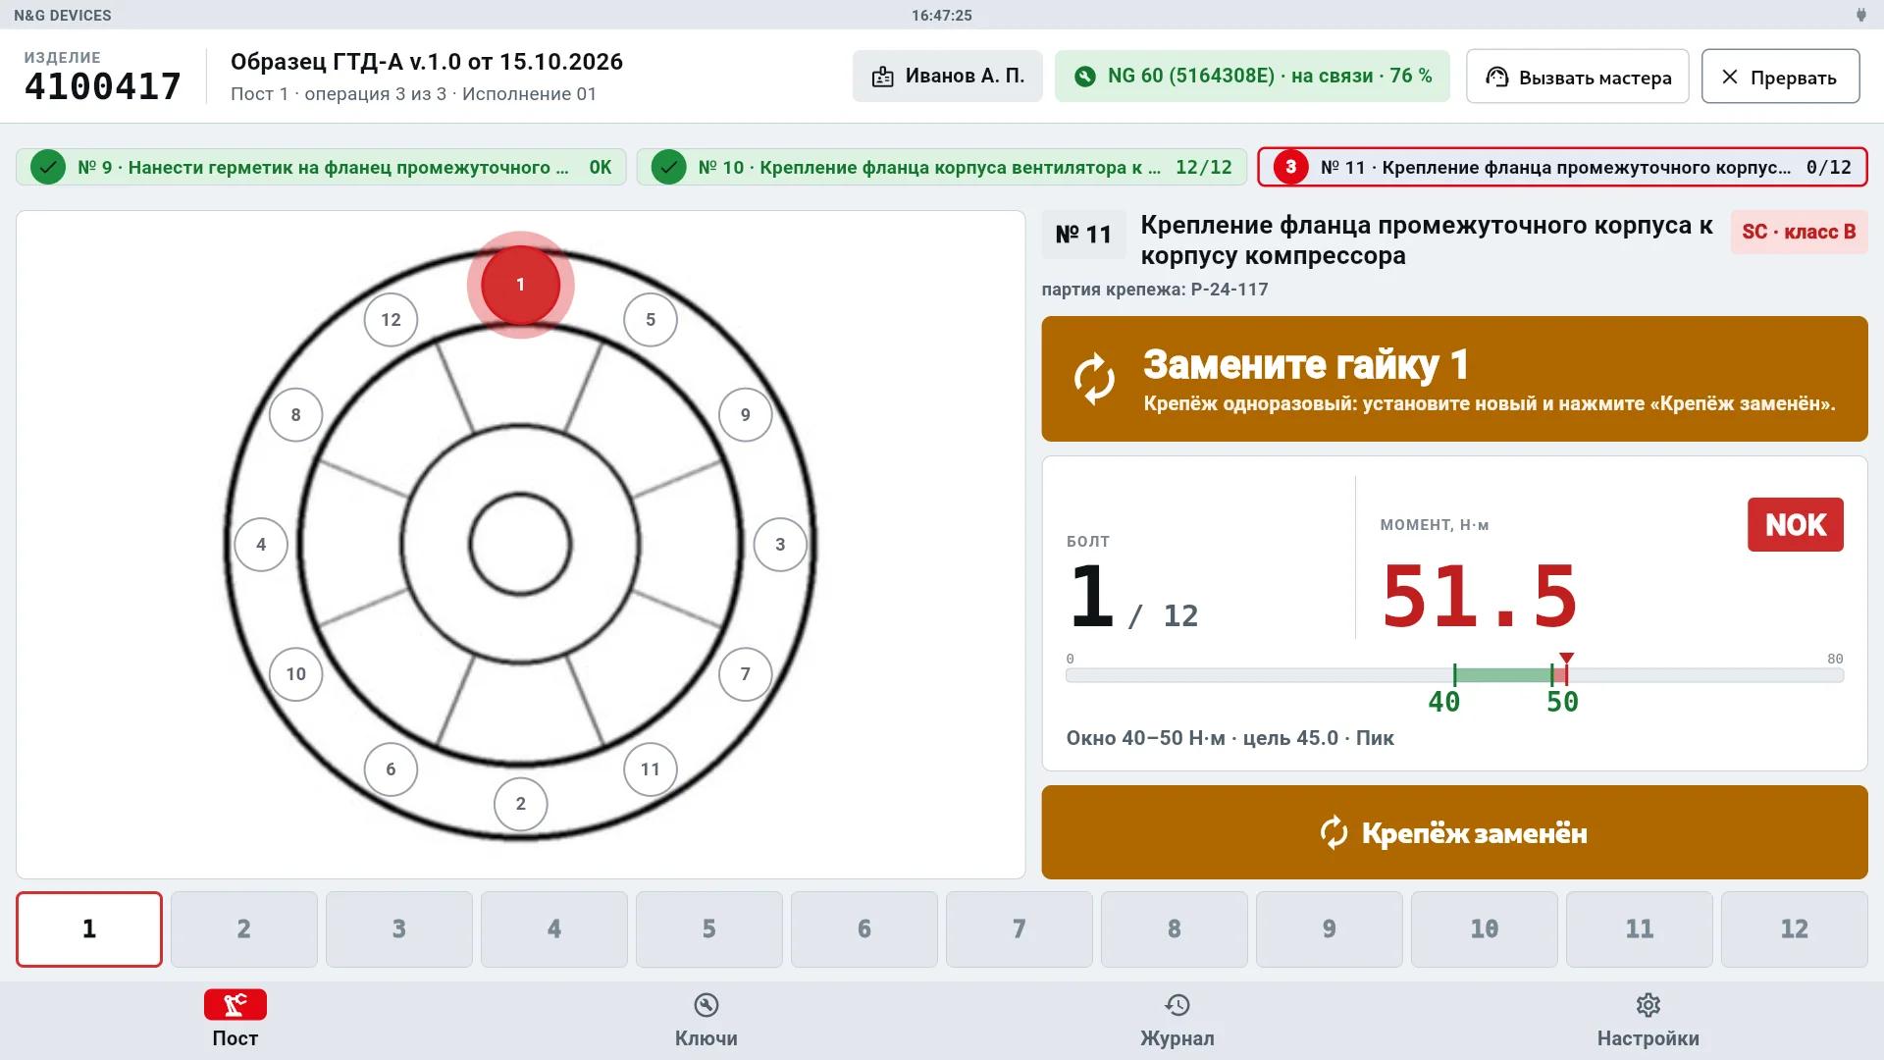The height and width of the screenshot is (1060, 1884).
Task: Click the torque value 51.5
Action: click(x=1480, y=596)
